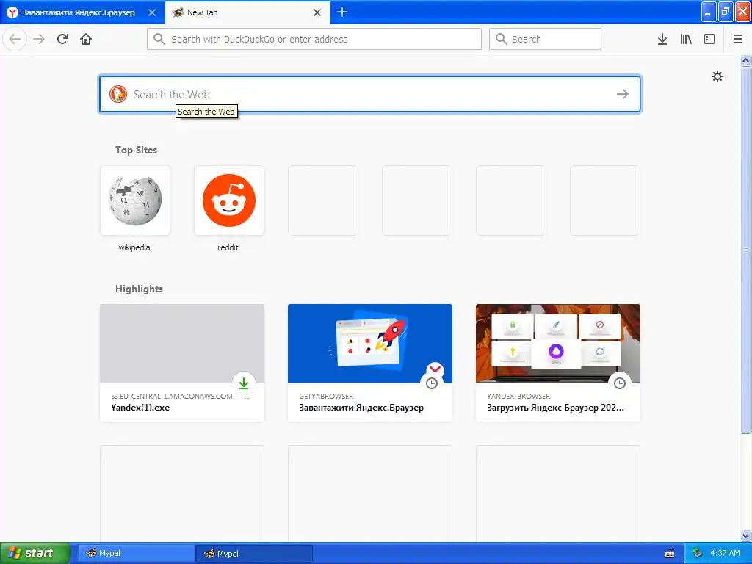
Task: Click the reddit label text
Action: point(228,247)
